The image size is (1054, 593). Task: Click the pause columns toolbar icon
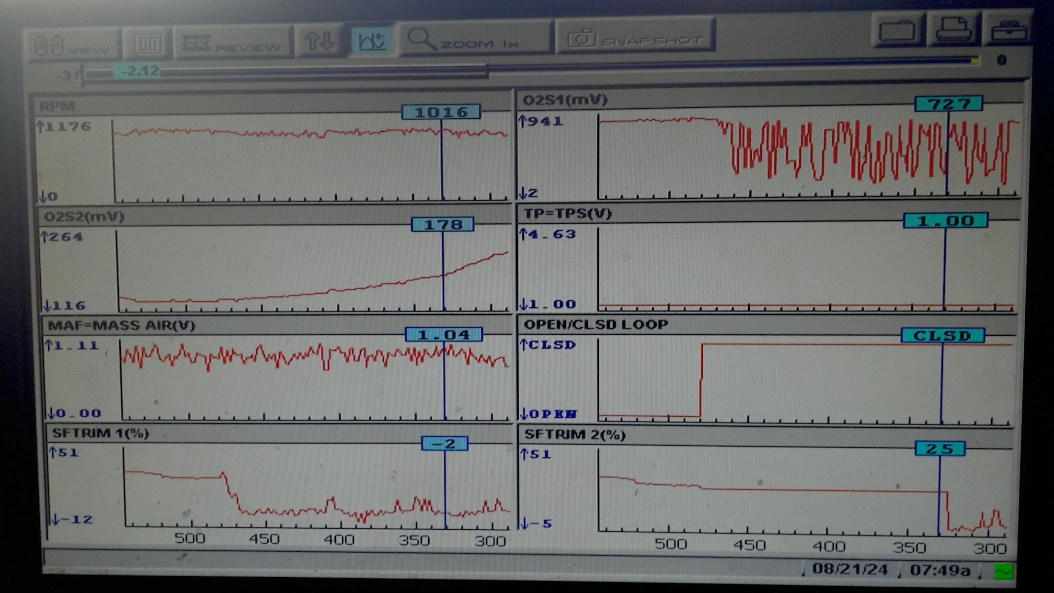pyautogui.click(x=147, y=45)
